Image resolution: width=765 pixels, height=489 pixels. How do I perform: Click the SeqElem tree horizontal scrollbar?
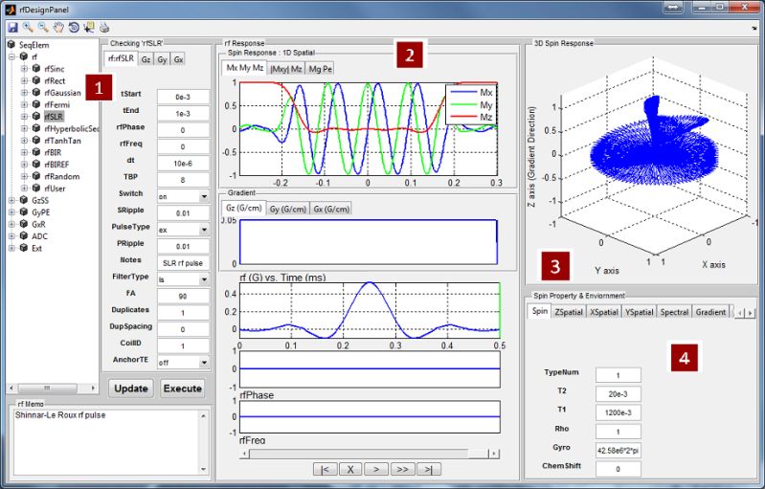point(53,389)
